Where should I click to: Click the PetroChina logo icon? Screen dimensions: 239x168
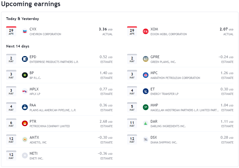click(x=25, y=123)
